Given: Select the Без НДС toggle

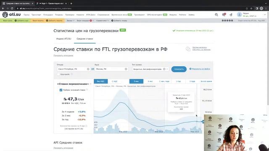Looking at the screenshot, I should pyautogui.click(x=101, y=81).
